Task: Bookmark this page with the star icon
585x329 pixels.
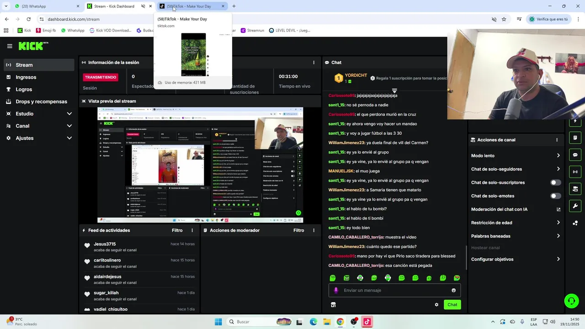Action: tap(504, 19)
